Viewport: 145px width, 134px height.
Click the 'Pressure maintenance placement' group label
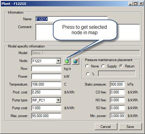[x=109, y=60]
